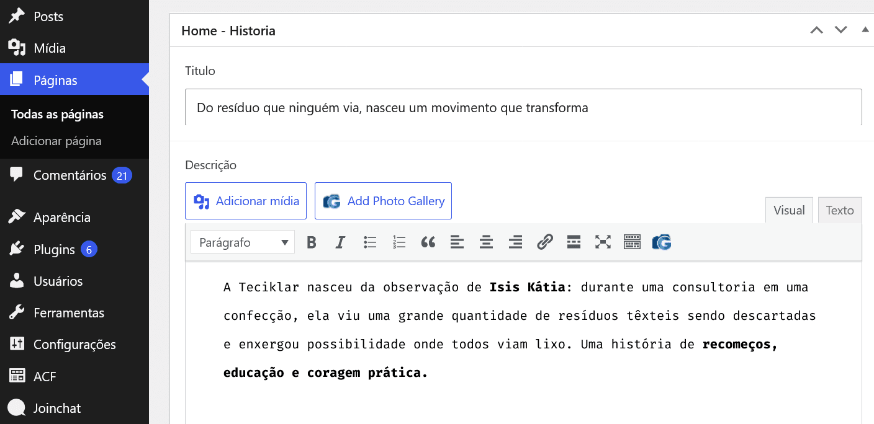The height and width of the screenshot is (424, 874).
Task: Move the Home - Historia box down
Action: (x=841, y=30)
